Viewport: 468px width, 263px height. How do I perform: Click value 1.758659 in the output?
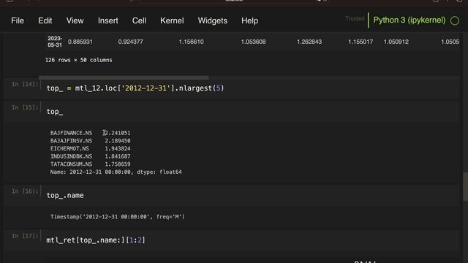point(117,164)
